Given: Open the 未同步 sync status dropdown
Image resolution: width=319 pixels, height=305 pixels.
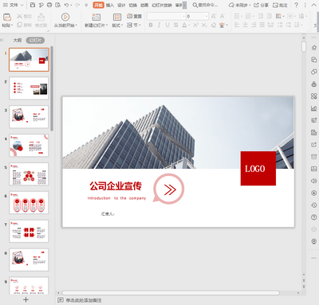Looking at the screenshot, I should pos(239,5).
